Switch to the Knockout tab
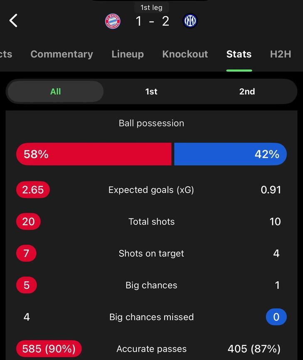This screenshot has width=303, height=360. coord(185,54)
